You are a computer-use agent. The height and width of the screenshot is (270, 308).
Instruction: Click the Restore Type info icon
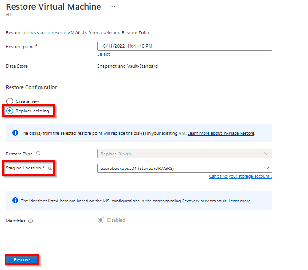click(38, 154)
